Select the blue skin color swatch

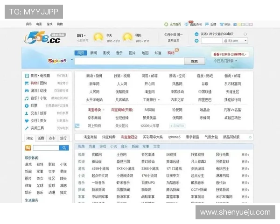235,24
